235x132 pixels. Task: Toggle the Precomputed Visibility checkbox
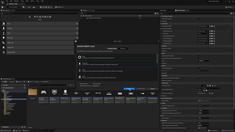coord(198,19)
